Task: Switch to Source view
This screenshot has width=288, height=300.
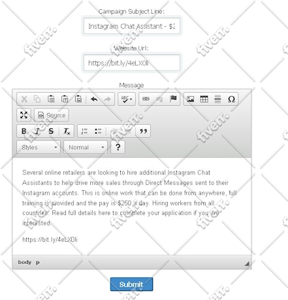Action: point(52,115)
